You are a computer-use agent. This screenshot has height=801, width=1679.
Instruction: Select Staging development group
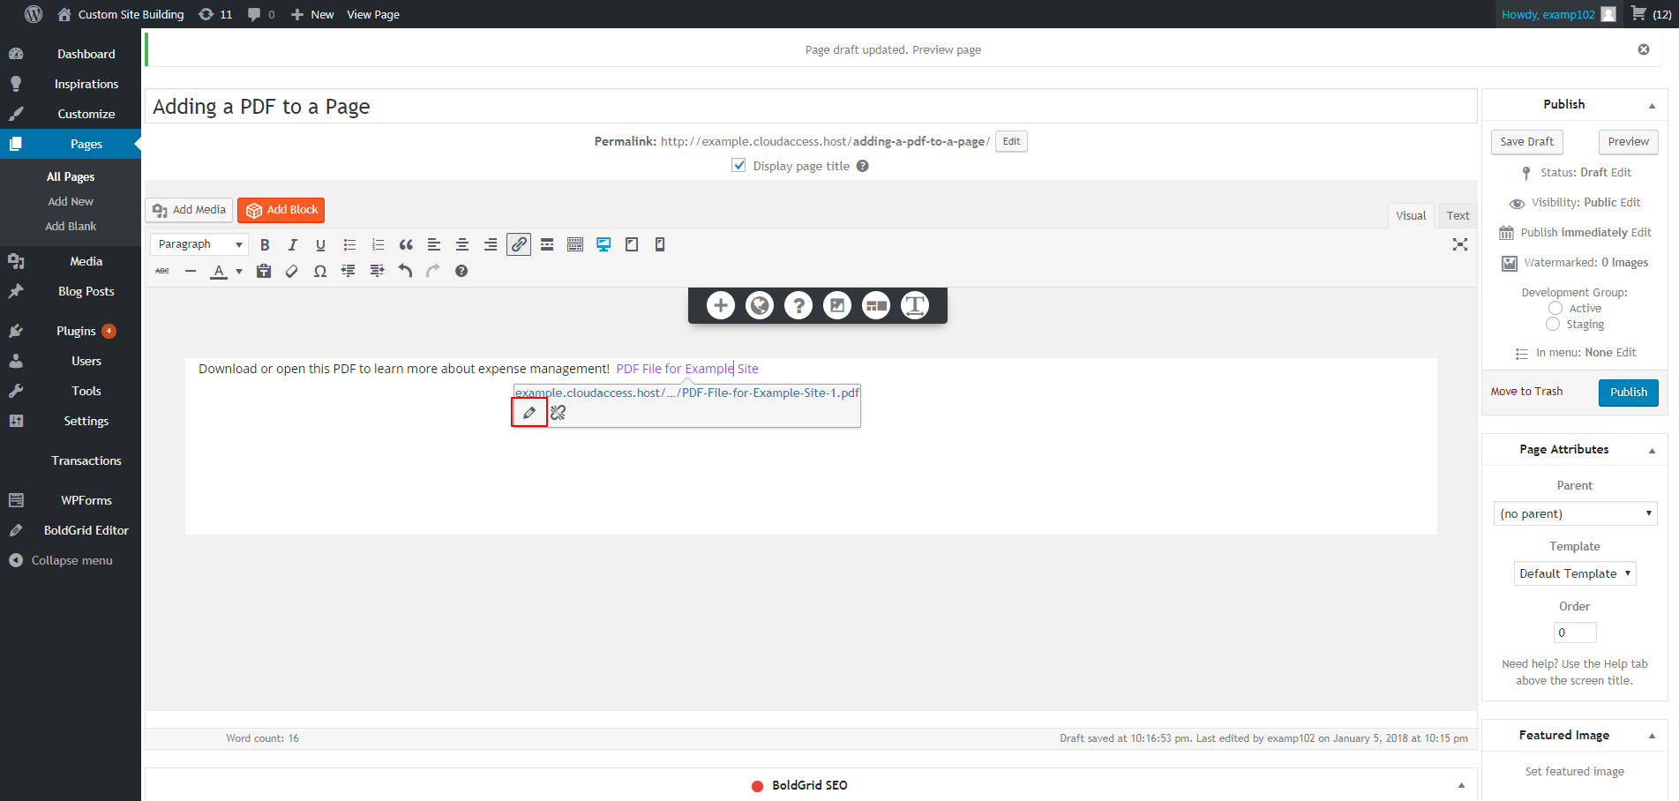pyautogui.click(x=1553, y=324)
